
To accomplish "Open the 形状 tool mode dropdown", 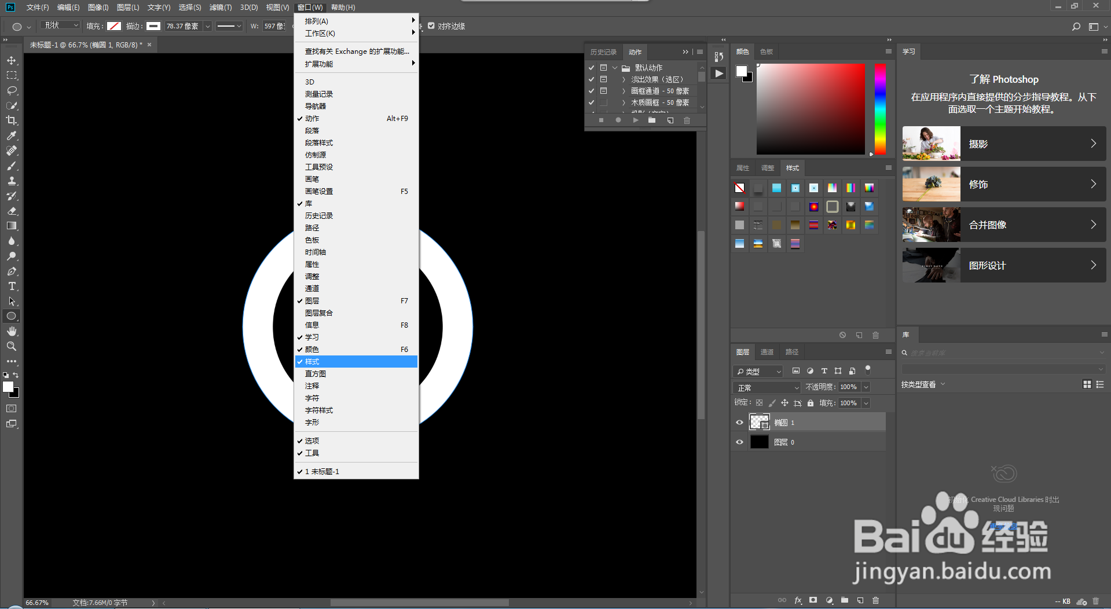I will [60, 26].
